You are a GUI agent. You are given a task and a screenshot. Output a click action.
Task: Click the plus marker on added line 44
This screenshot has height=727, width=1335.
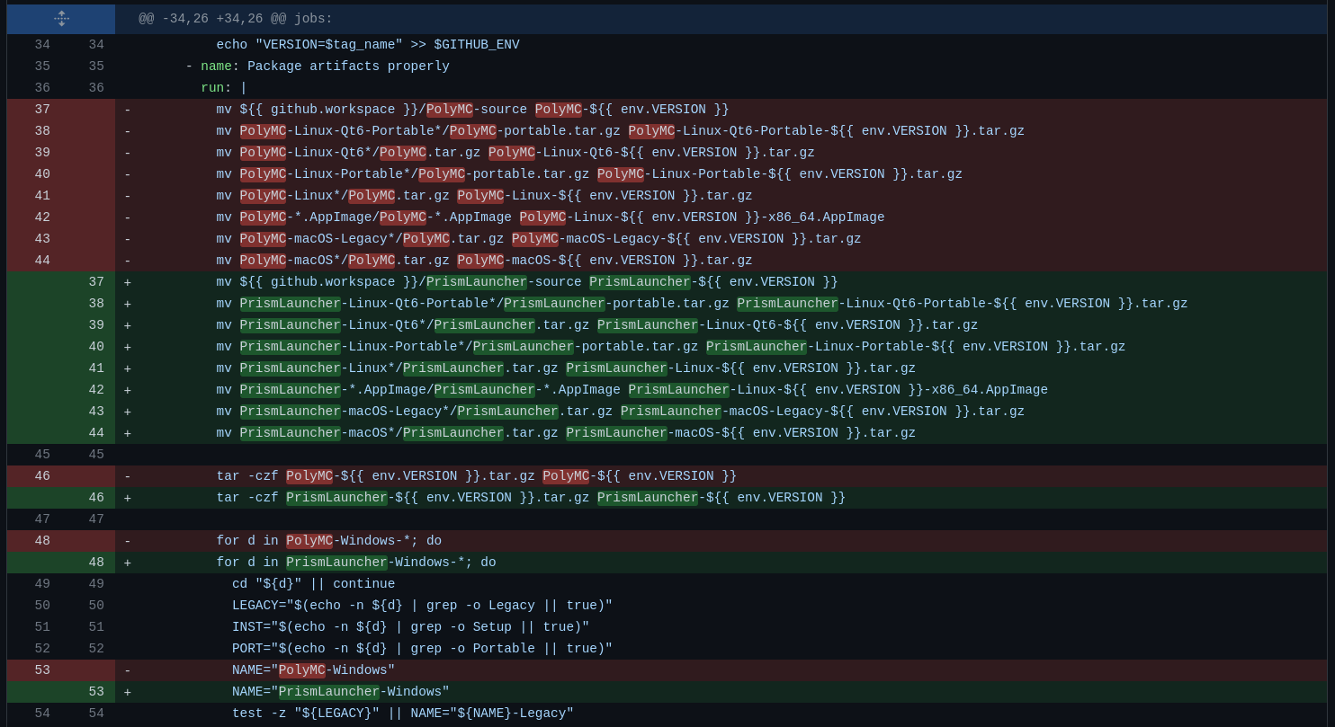tap(128, 433)
